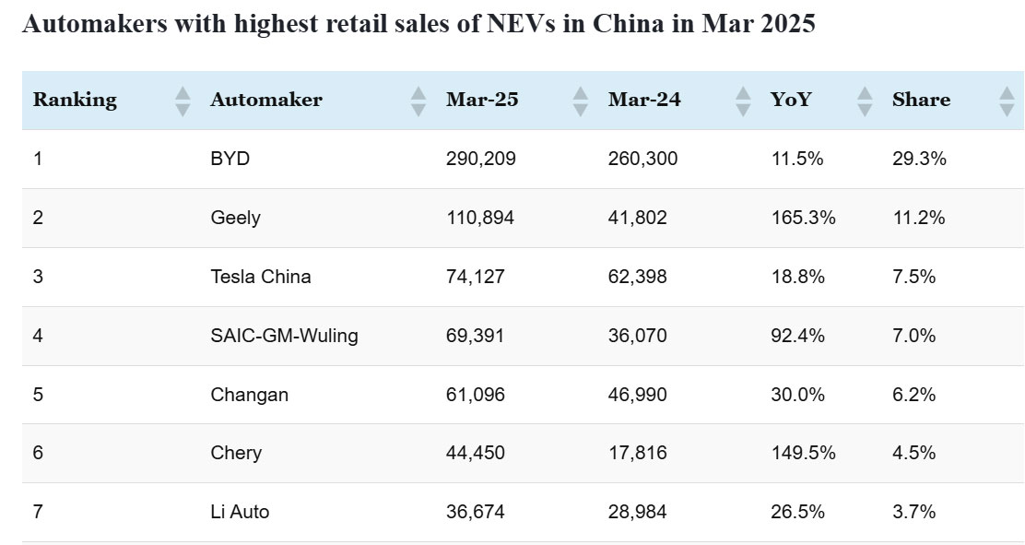
Task: Select the BYD automaker cell
Action: pyautogui.click(x=230, y=159)
